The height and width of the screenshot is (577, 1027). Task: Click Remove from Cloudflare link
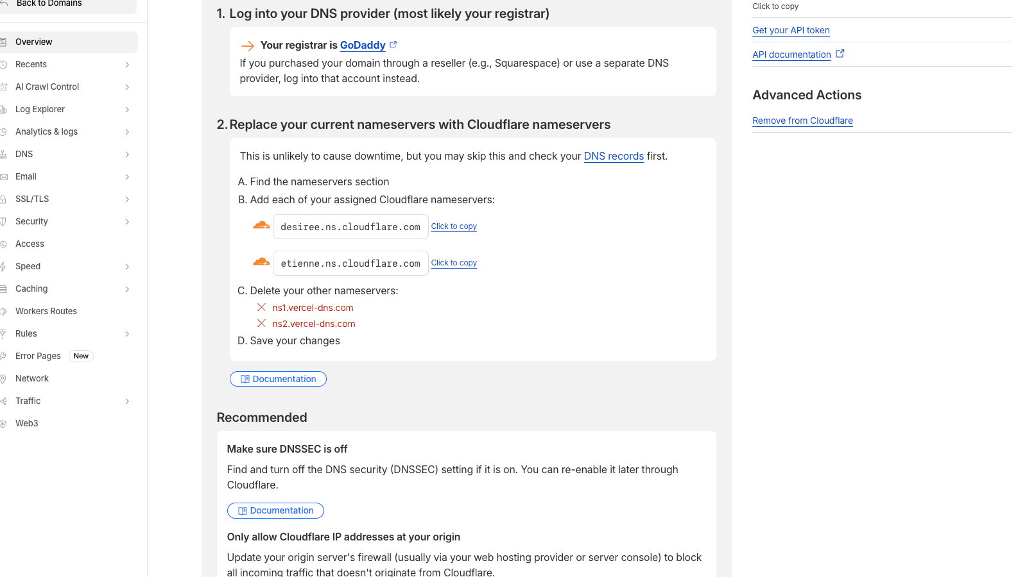tap(802, 121)
